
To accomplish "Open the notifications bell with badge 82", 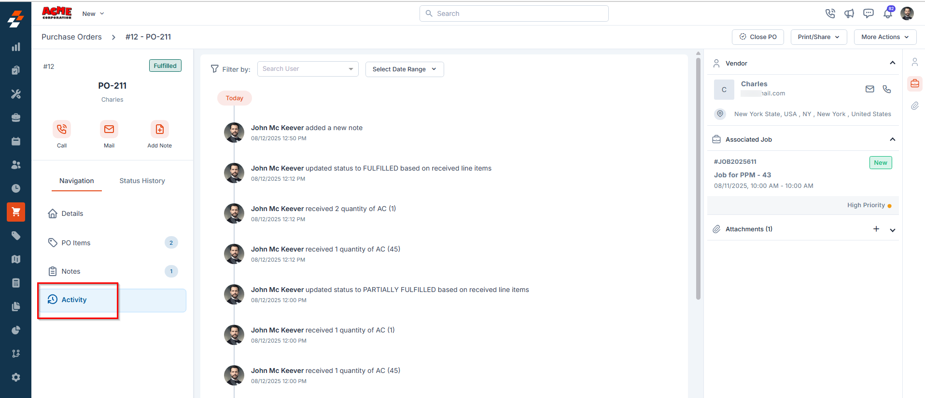I will coord(888,13).
